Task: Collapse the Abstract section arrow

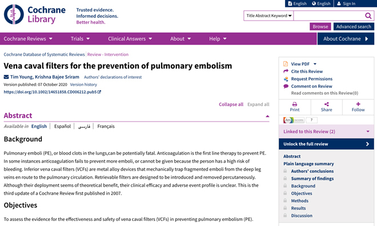Action: 267,116
